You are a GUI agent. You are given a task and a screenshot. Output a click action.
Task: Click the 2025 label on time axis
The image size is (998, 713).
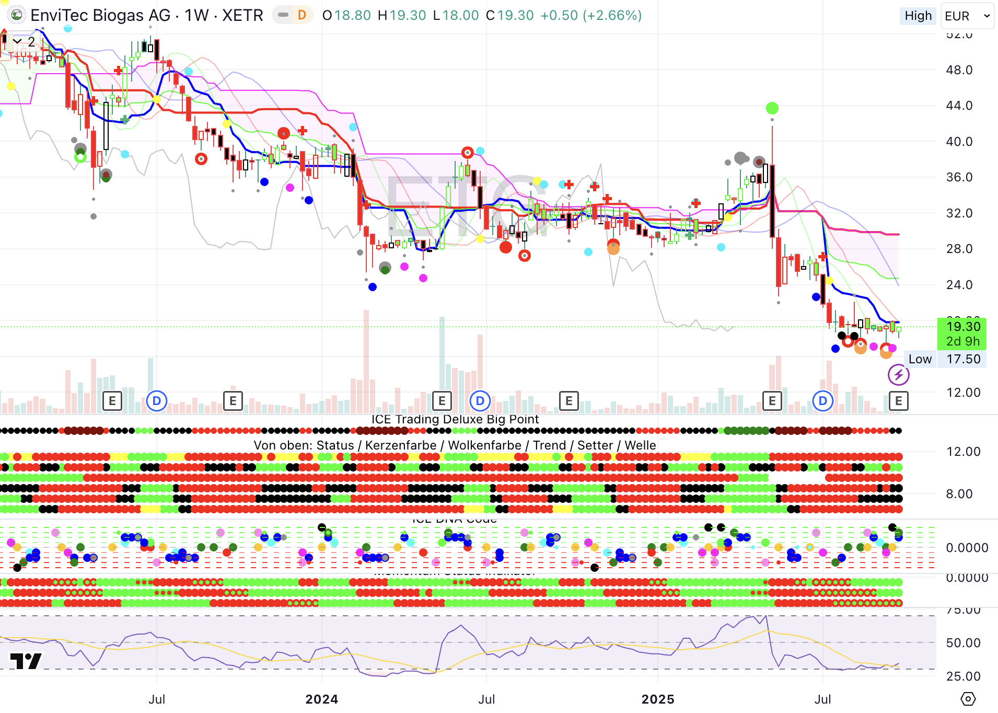click(658, 699)
